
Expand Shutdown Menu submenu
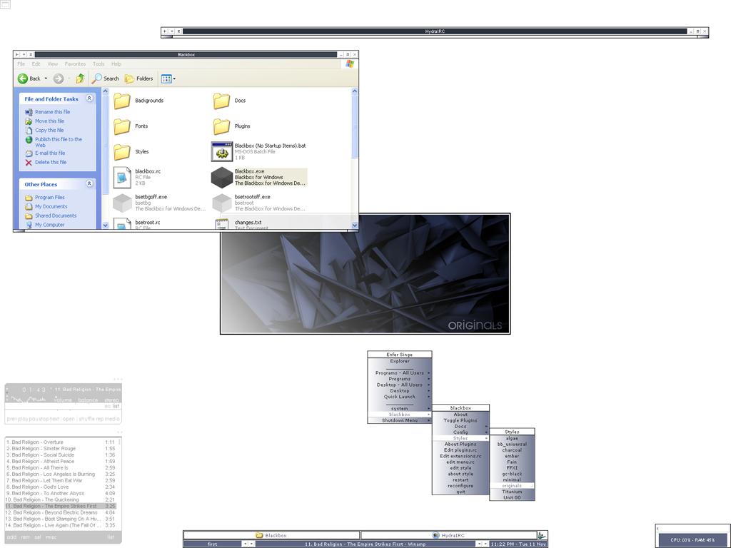(x=400, y=420)
